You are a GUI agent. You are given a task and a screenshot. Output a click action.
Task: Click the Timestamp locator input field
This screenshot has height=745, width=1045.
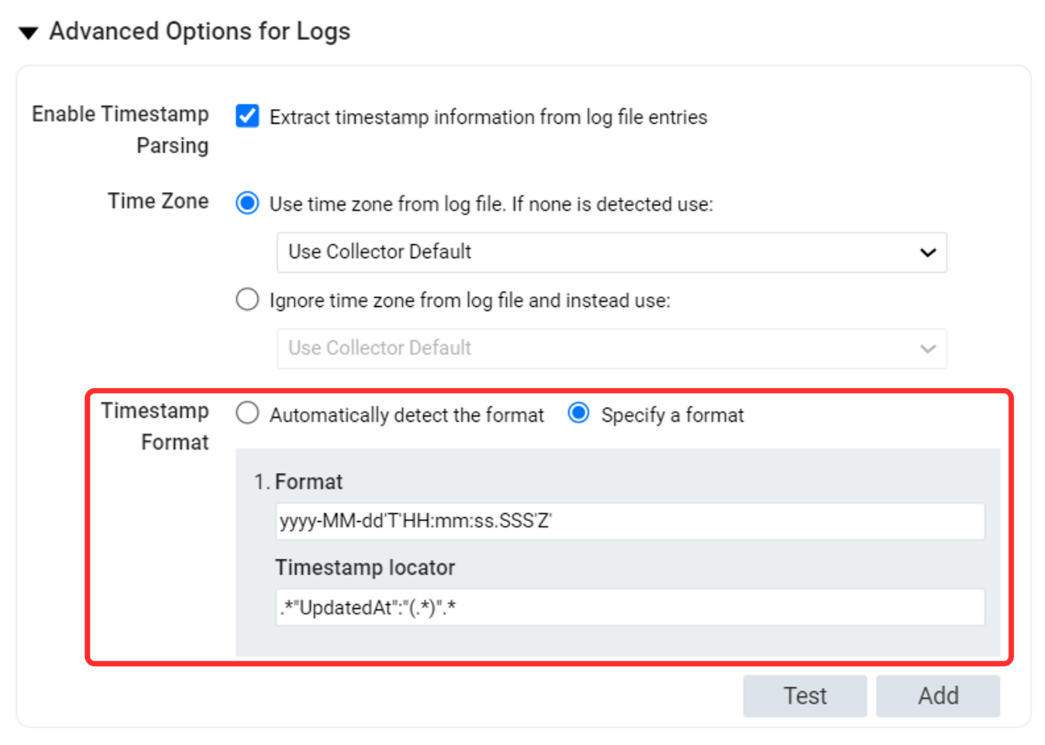[629, 608]
